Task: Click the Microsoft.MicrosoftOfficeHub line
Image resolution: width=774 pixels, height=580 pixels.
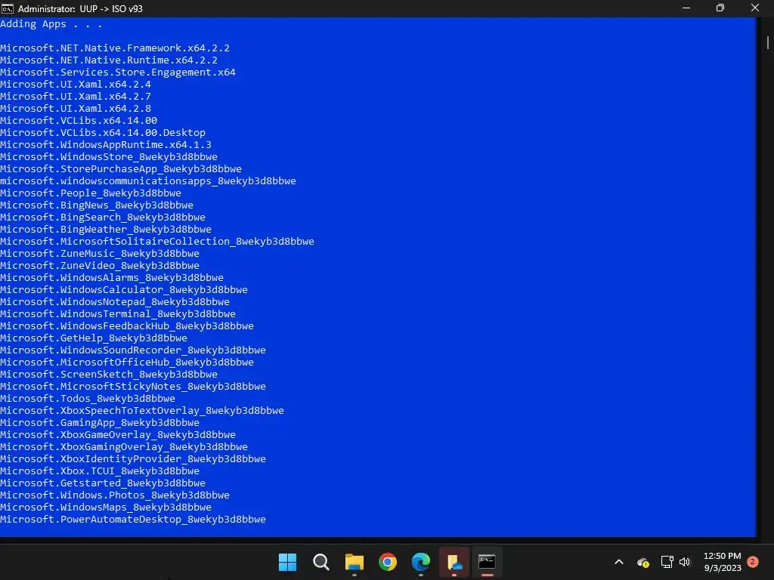Action: point(127,362)
